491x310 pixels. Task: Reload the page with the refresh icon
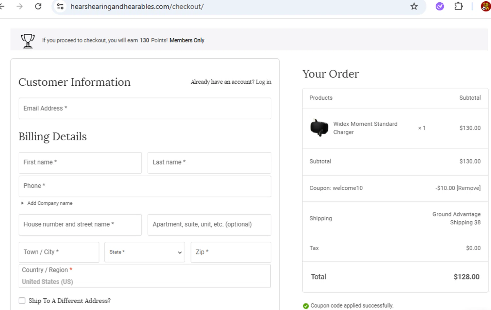(38, 6)
